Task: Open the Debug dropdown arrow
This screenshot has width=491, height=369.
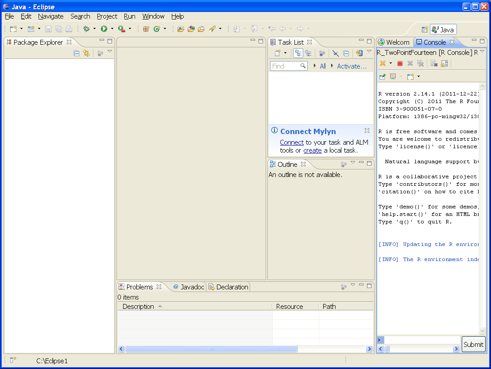Action: coord(94,29)
